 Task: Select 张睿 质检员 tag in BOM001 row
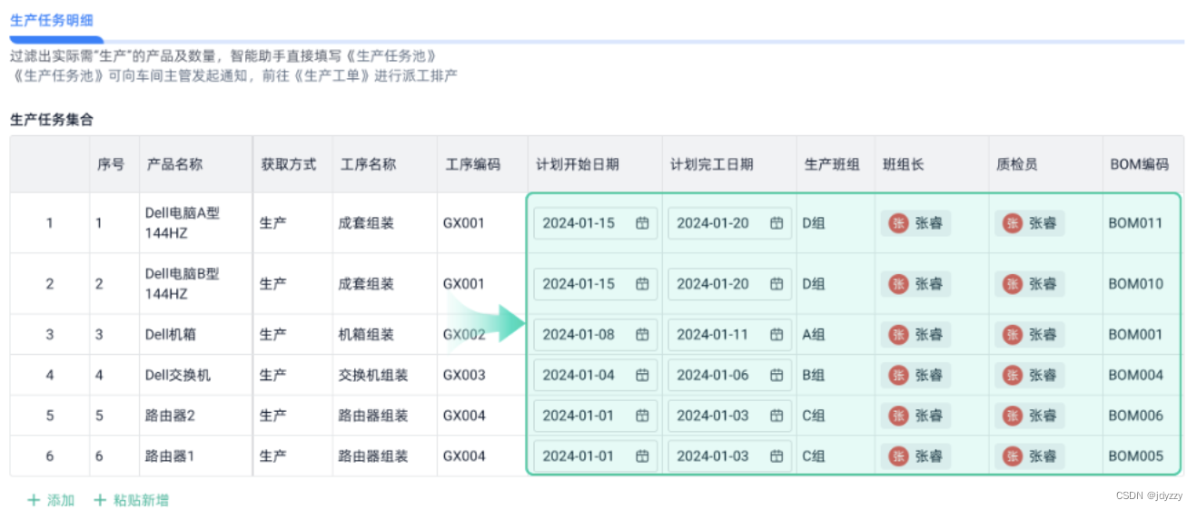(x=1030, y=334)
